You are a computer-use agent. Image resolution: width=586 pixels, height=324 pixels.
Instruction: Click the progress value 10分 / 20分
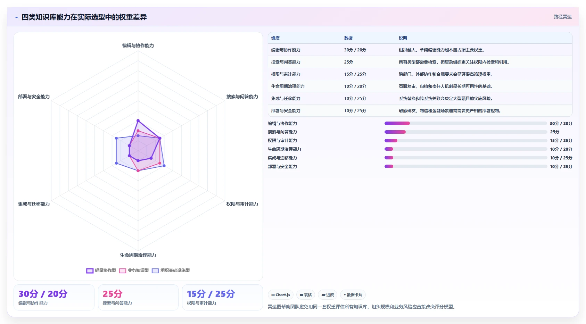point(561,149)
